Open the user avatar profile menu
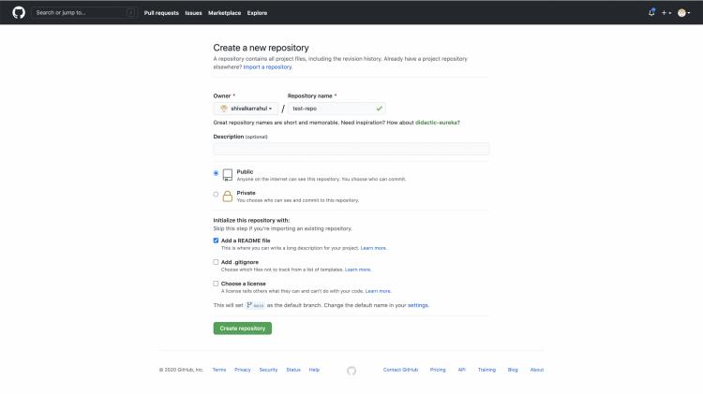703x394 pixels. [x=684, y=12]
